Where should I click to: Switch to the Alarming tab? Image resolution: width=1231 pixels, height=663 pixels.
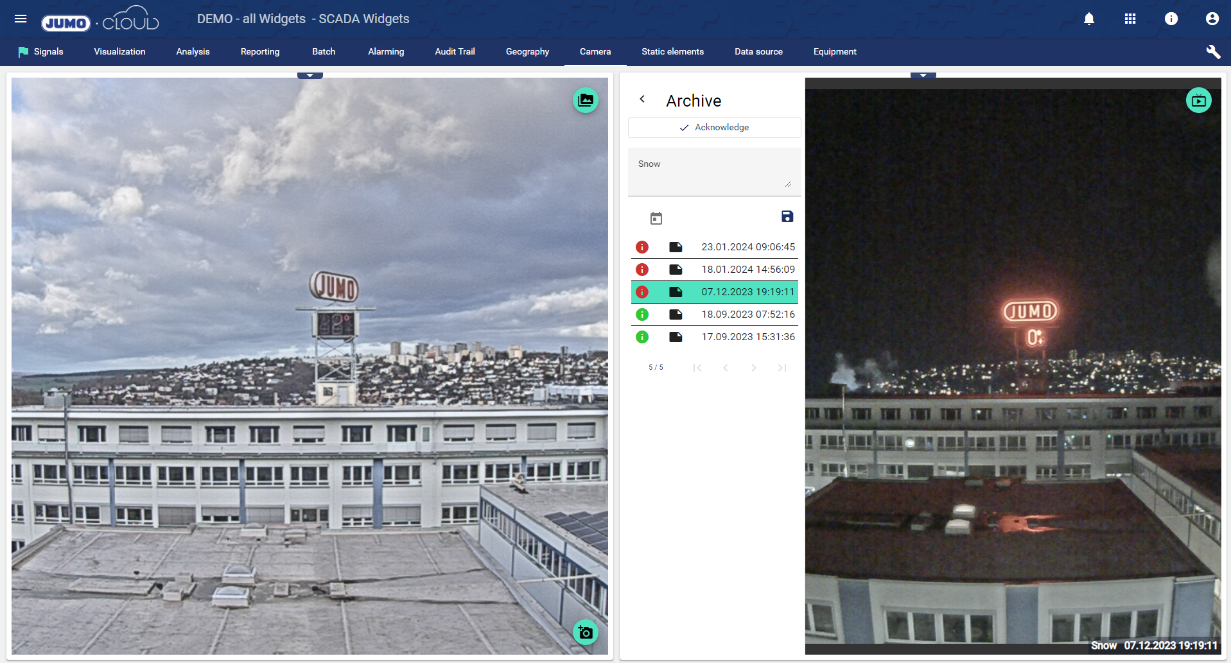386,52
